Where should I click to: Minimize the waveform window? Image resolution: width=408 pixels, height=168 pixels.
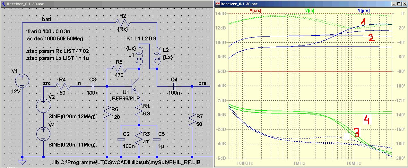[x=393, y=4]
